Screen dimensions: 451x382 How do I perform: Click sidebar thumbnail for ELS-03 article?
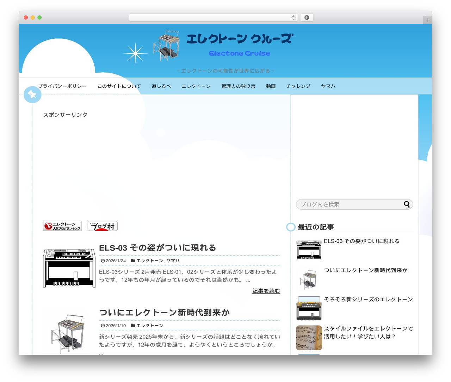309,250
